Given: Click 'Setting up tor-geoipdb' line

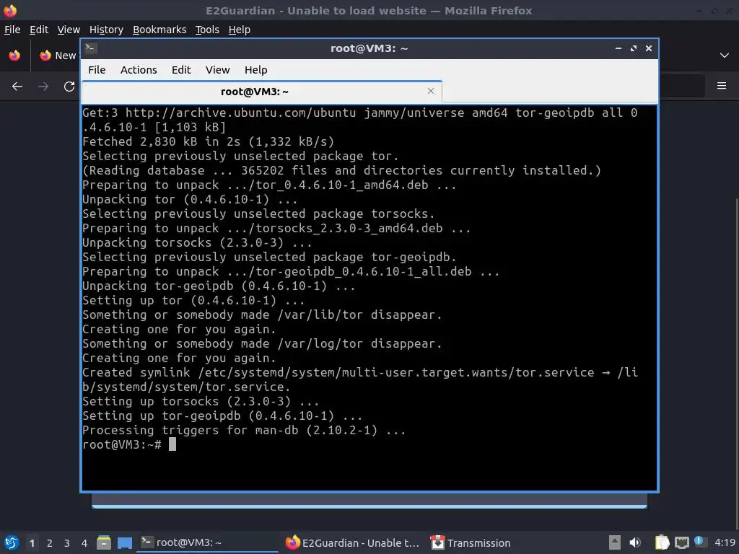Looking at the screenshot, I should [x=222, y=415].
